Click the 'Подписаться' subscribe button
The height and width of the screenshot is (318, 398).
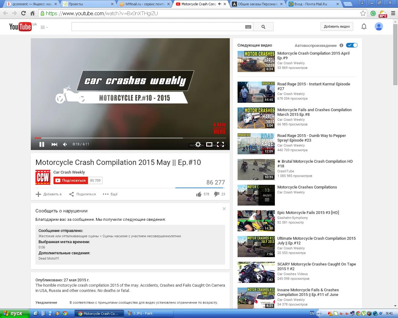pyautogui.click(x=71, y=180)
